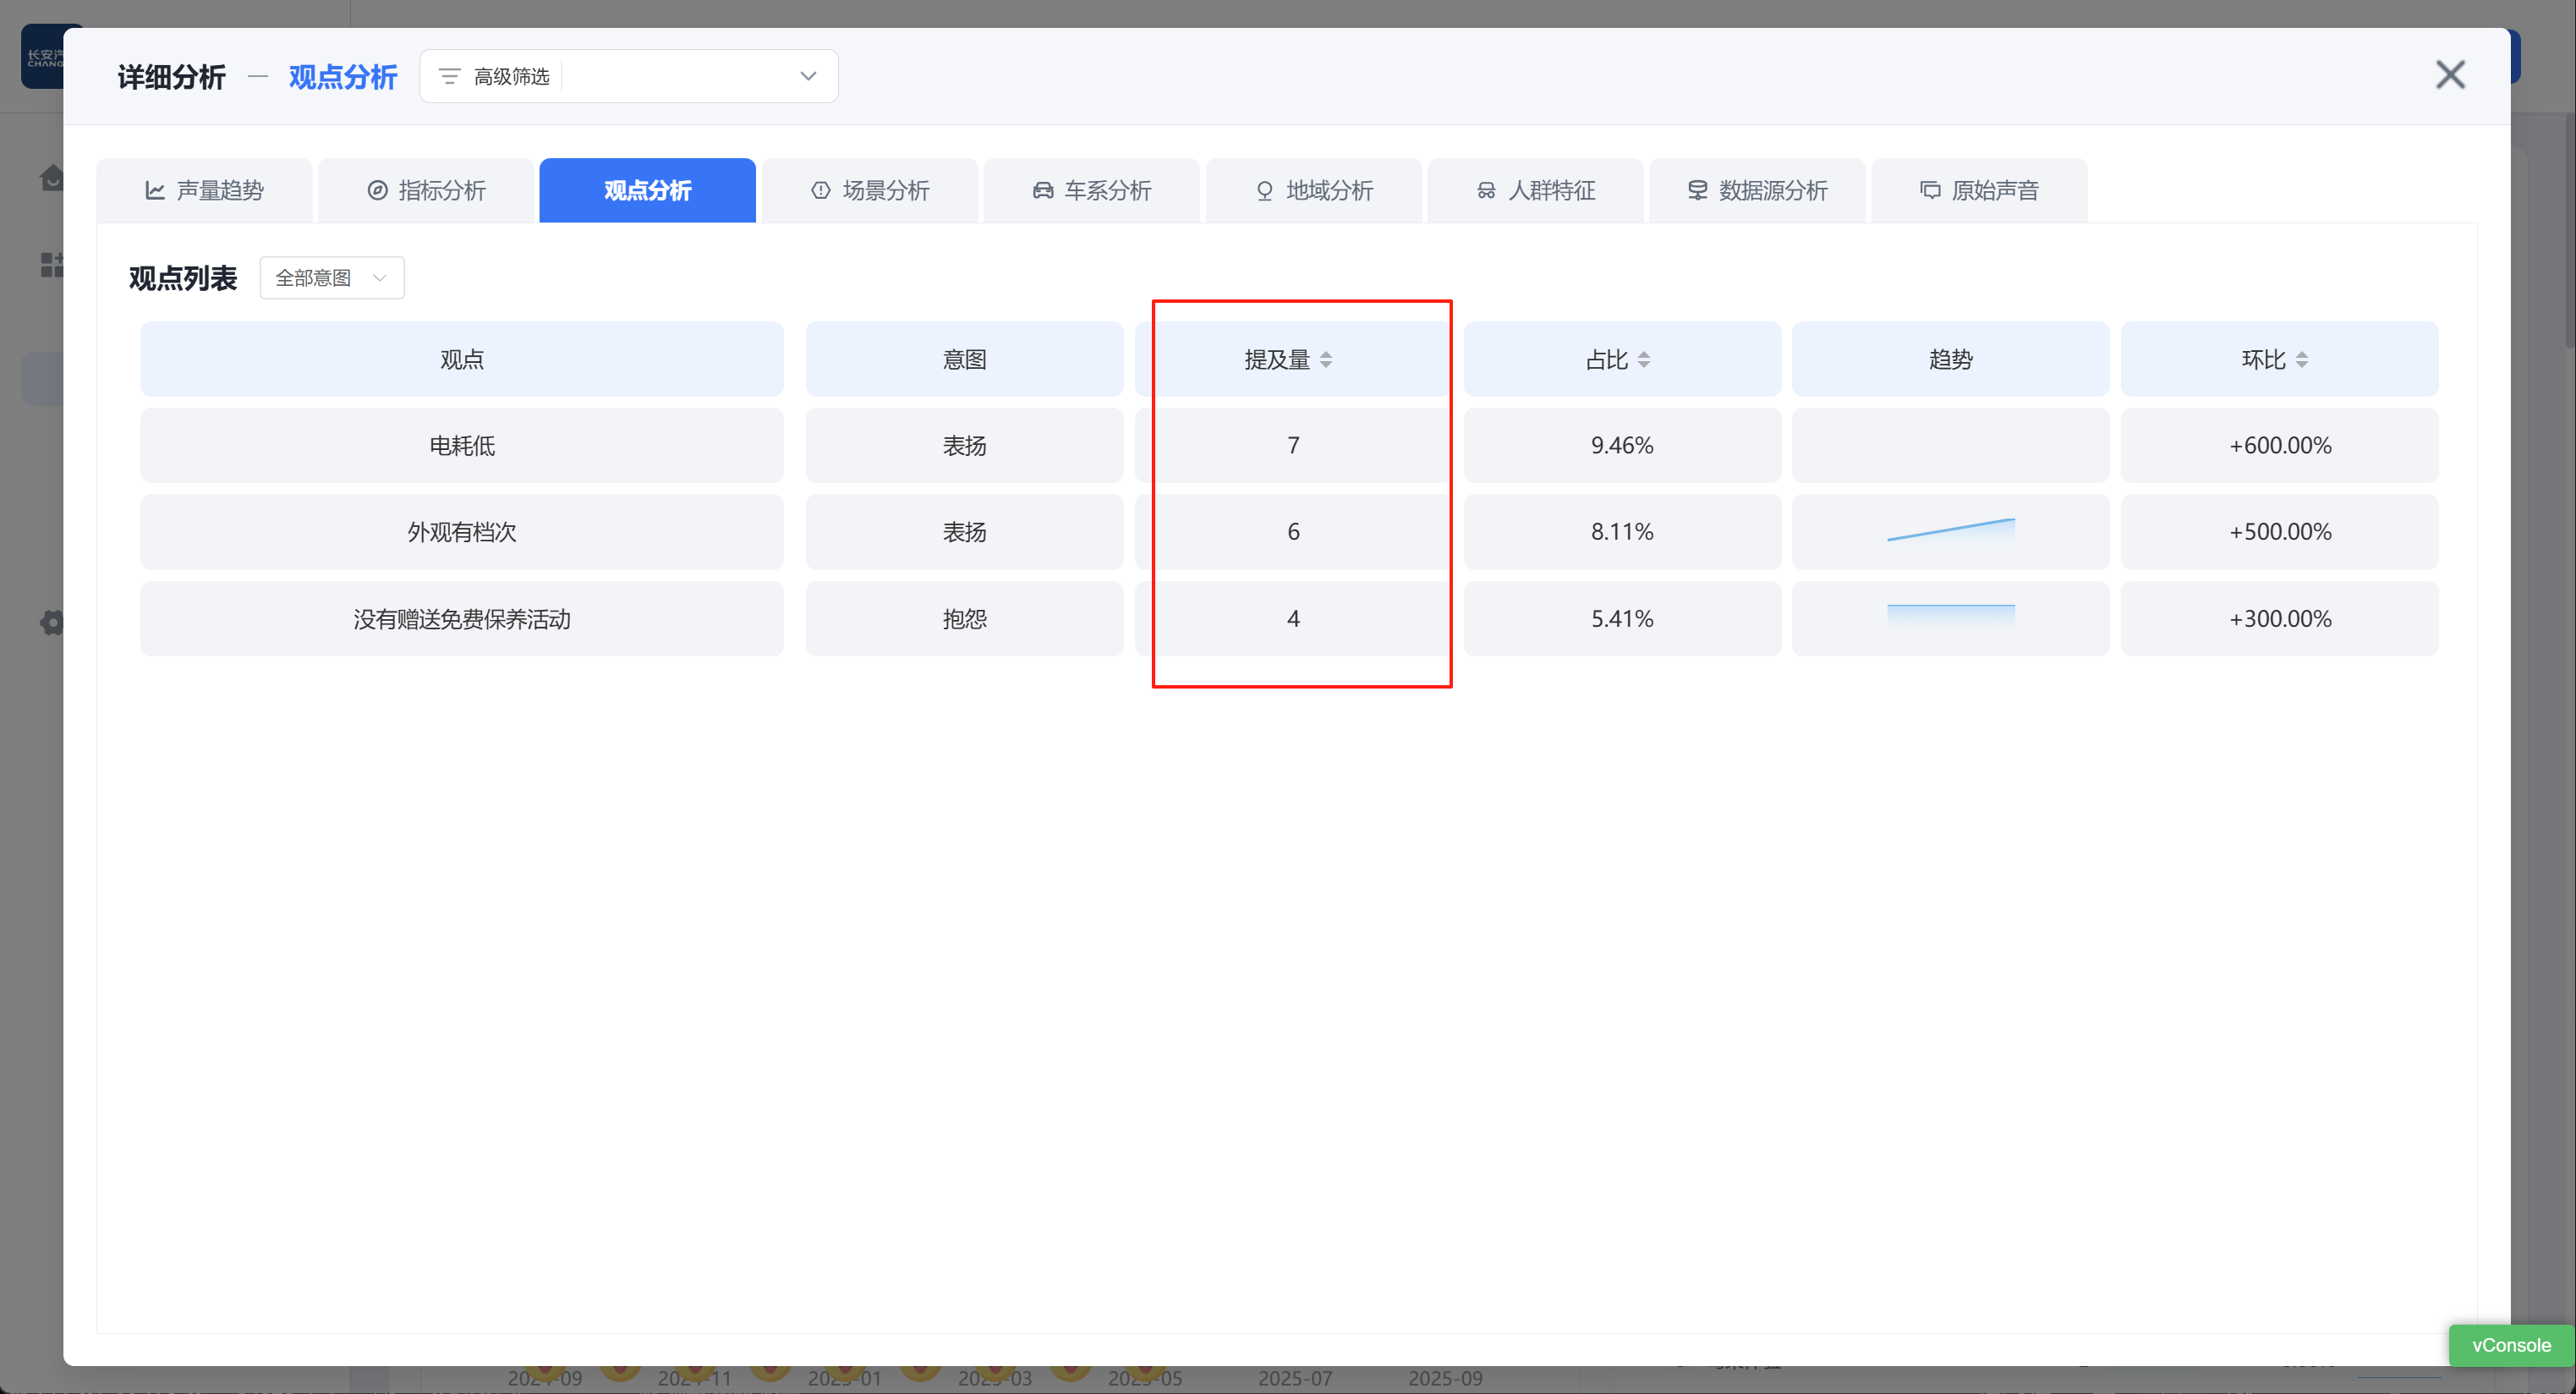Sort by 环比 column arrows
2576x1394 pixels.
point(2302,360)
